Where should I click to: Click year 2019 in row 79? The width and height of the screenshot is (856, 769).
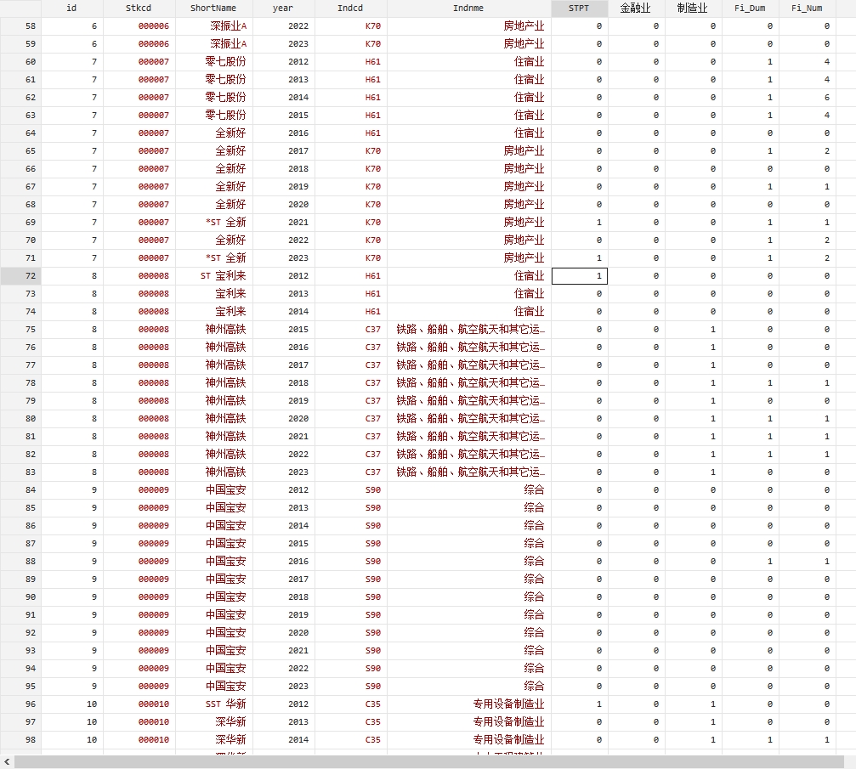(x=298, y=401)
